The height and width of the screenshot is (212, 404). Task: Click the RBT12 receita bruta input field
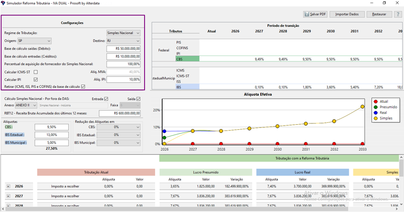(119, 113)
